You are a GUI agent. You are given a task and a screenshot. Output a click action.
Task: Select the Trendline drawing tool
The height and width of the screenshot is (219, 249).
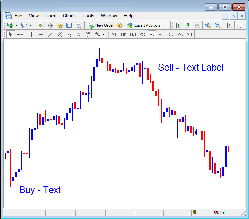(50, 34)
